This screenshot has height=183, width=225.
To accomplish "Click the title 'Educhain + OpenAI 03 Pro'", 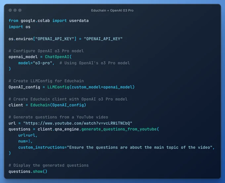I will [112, 11].
